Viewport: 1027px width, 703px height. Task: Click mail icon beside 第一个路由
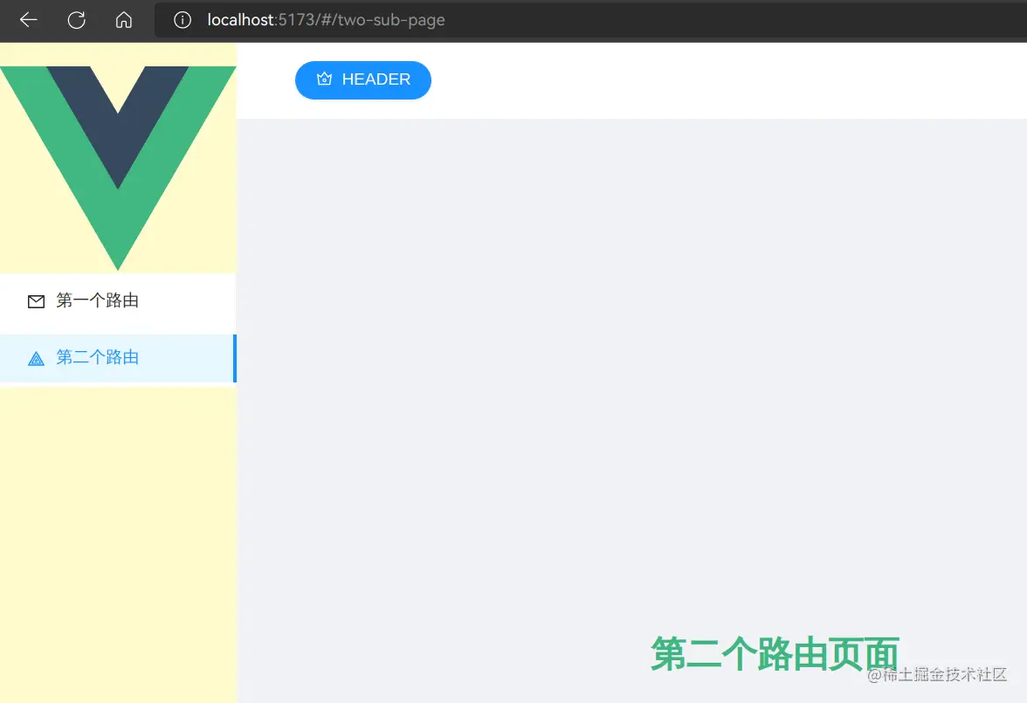(36, 301)
